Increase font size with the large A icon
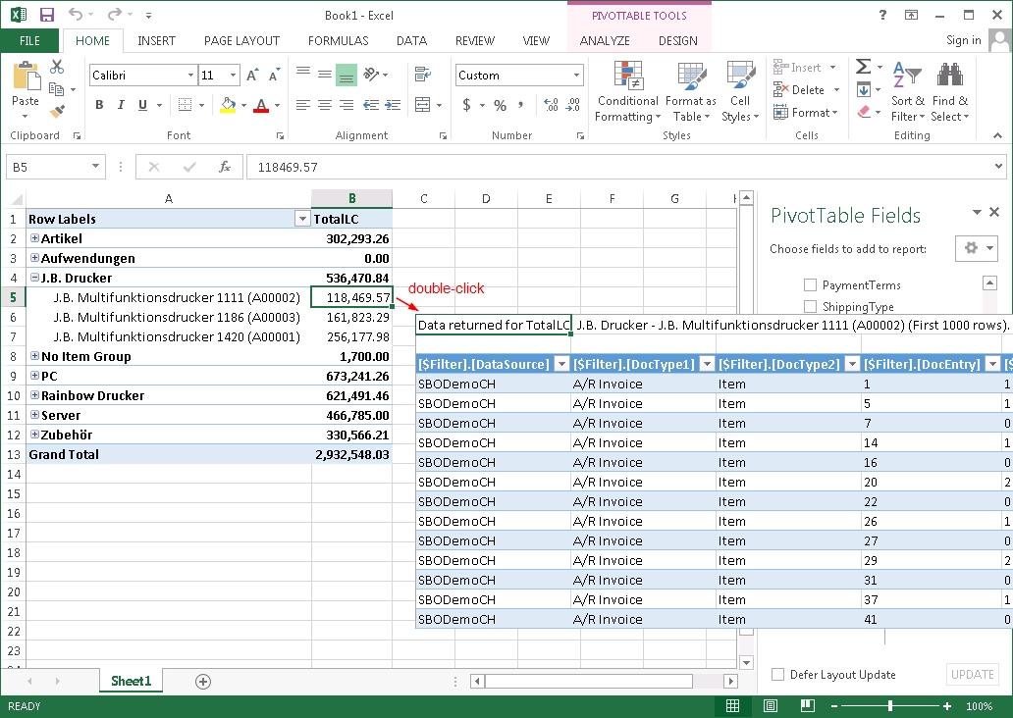Image resolution: width=1013 pixels, height=718 pixels. pos(252,75)
